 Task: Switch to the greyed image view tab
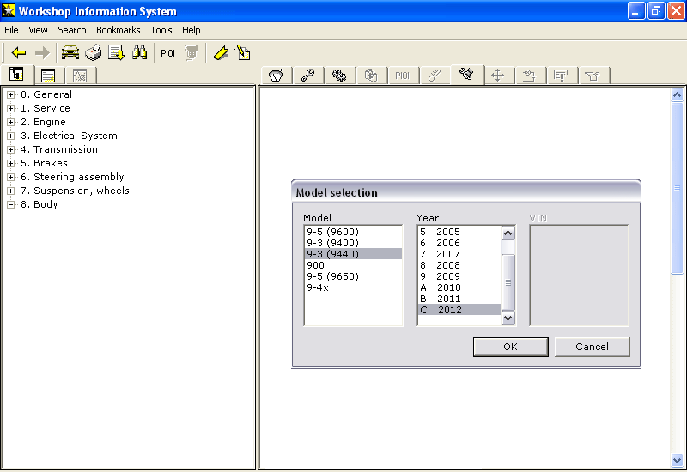(x=80, y=76)
